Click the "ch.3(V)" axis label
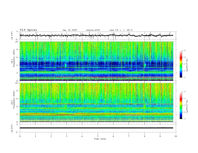This screenshot has height=153, width=198. tap(12, 128)
